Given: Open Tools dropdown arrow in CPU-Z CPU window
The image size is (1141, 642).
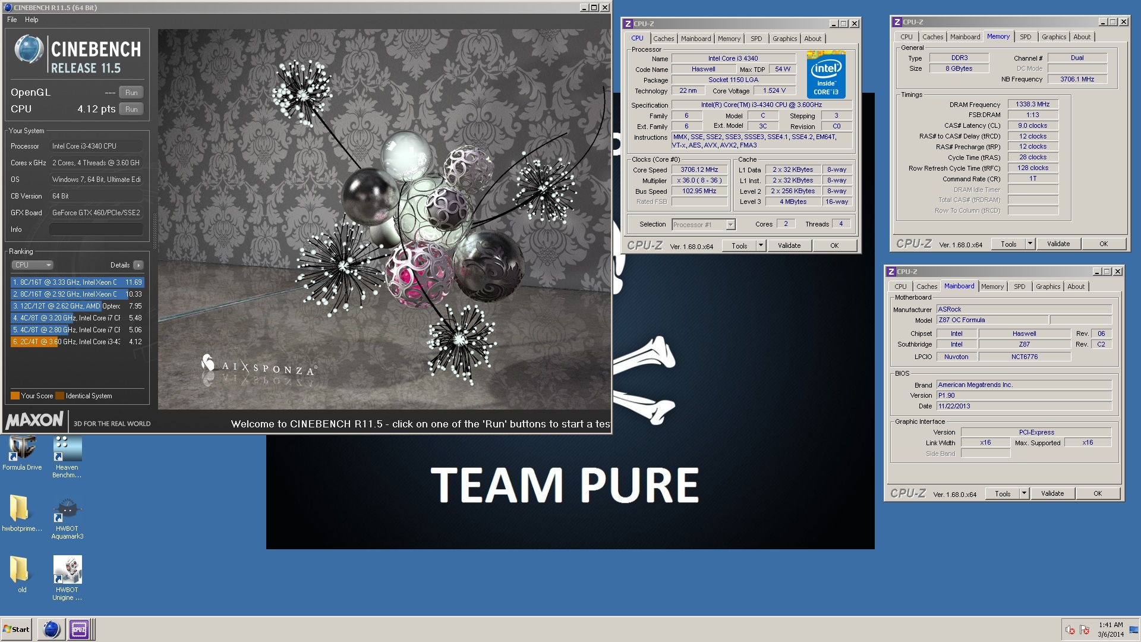Looking at the screenshot, I should 760,246.
